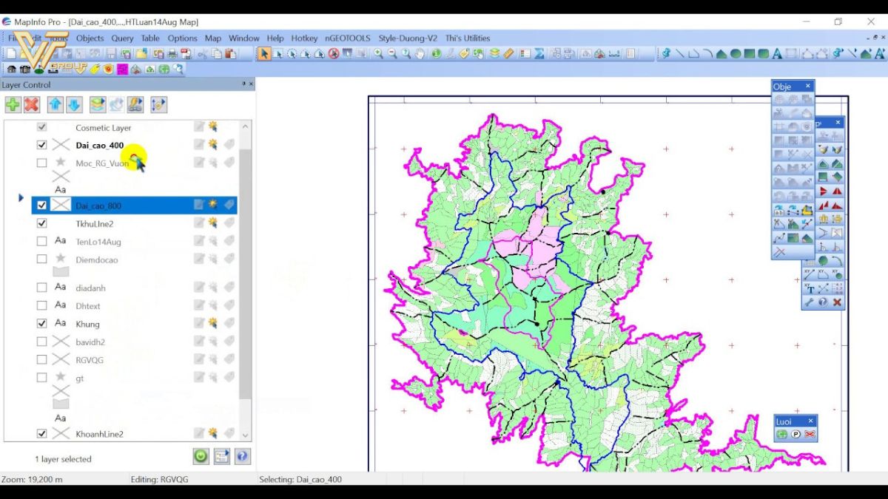Viewport: 888px width, 499px height.
Task: Check the Moc_RG_Vuon layer visibility checkbox
Action: point(41,163)
